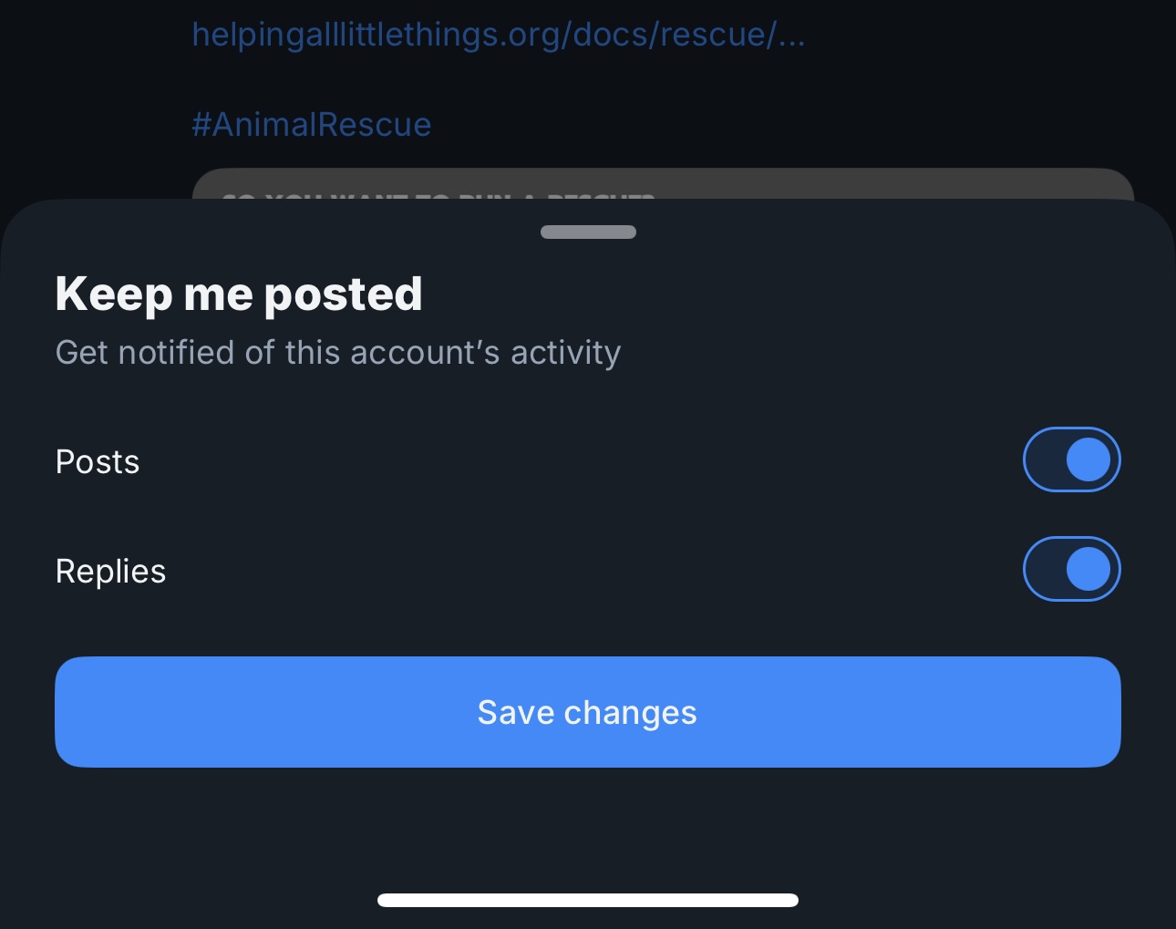Screen dimensions: 1176x929
Task: Tap the space between the Posts label and its switch
Action: pyautogui.click(x=582, y=461)
